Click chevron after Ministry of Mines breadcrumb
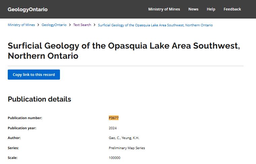The height and width of the screenshot is (164, 256). (38, 25)
